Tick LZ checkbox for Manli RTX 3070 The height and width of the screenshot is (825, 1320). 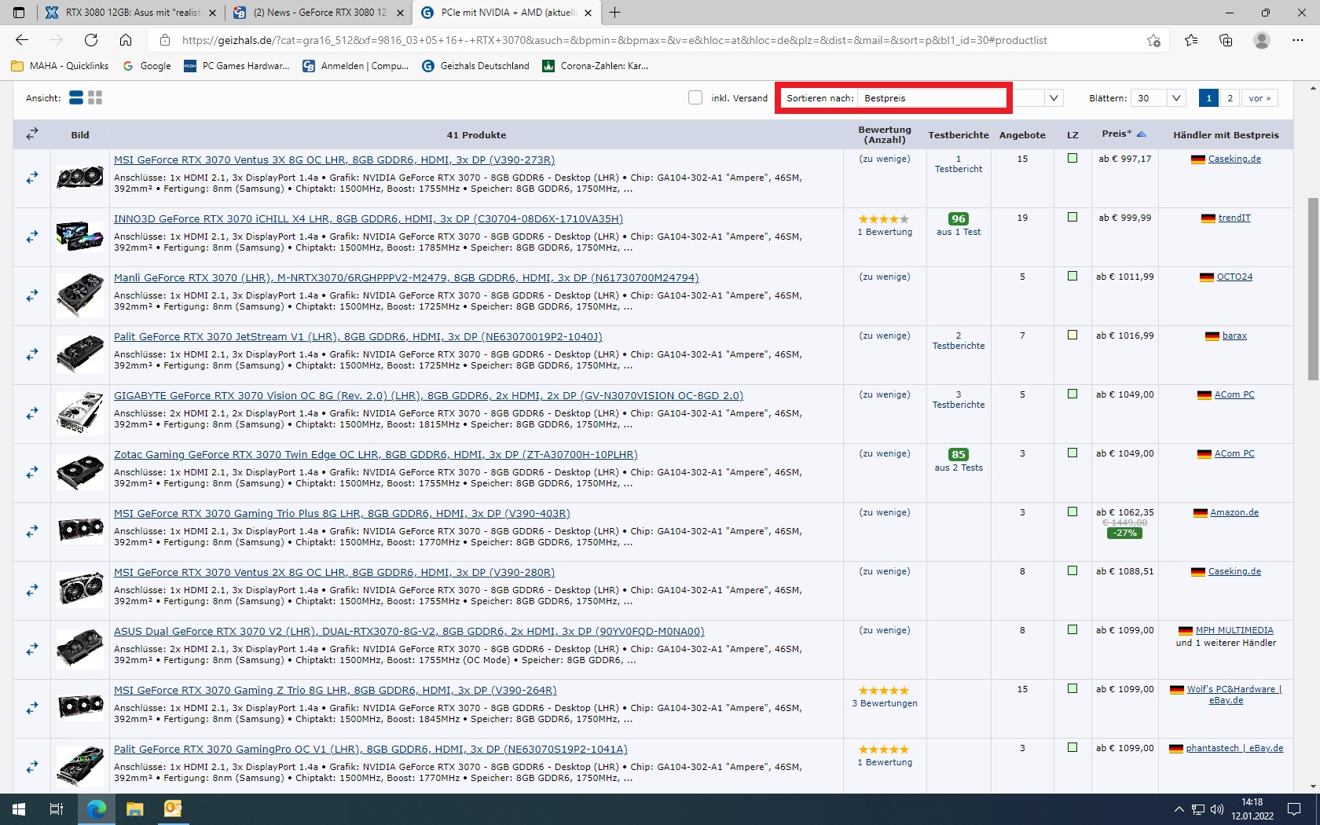(x=1072, y=276)
